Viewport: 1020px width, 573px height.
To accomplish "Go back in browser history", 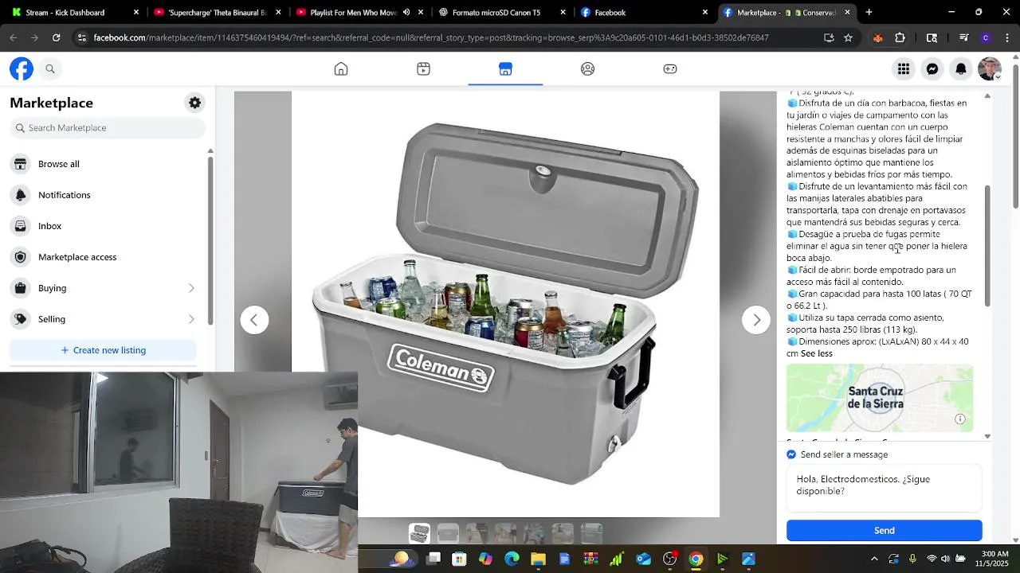I will pos(14,37).
